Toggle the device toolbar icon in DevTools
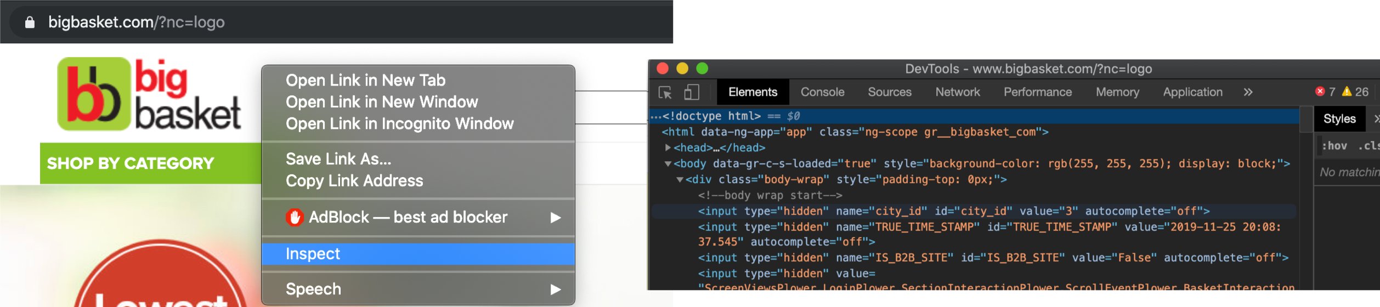Image resolution: width=1380 pixels, height=307 pixels. [692, 92]
